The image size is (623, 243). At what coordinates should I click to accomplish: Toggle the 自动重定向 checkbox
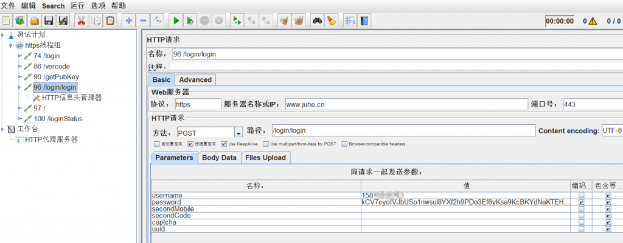[156, 144]
